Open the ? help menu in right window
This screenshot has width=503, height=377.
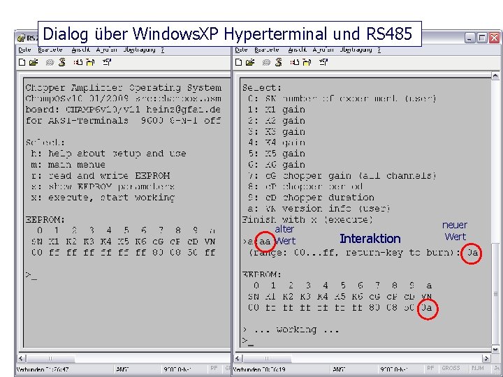tap(379, 50)
